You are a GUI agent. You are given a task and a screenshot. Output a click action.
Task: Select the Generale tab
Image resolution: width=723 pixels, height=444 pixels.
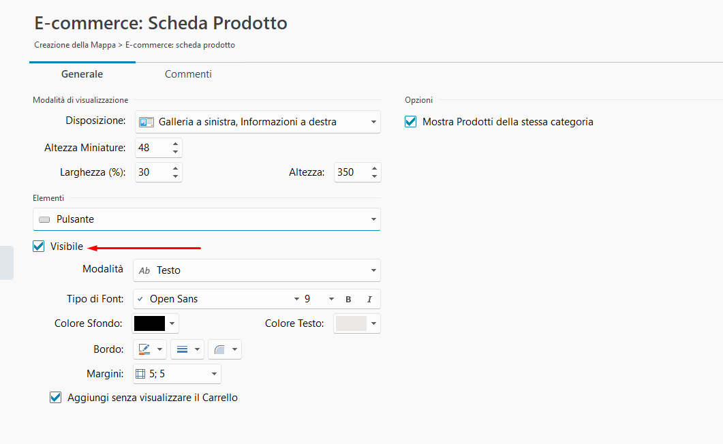(x=82, y=74)
